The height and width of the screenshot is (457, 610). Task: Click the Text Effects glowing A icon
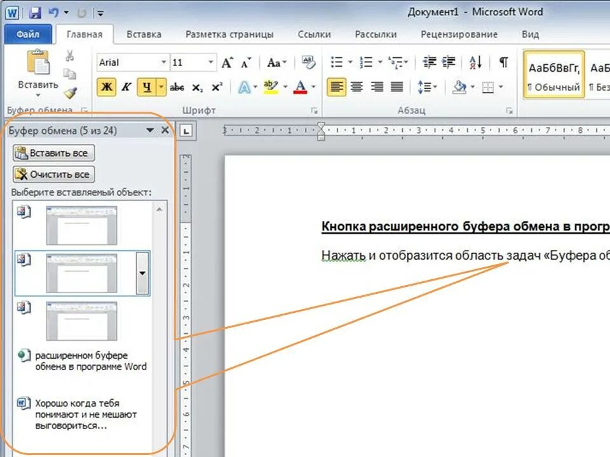(x=244, y=87)
